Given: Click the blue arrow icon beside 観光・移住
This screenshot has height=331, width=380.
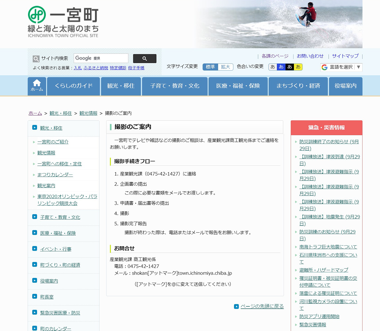Looking at the screenshot, I should point(34,127).
